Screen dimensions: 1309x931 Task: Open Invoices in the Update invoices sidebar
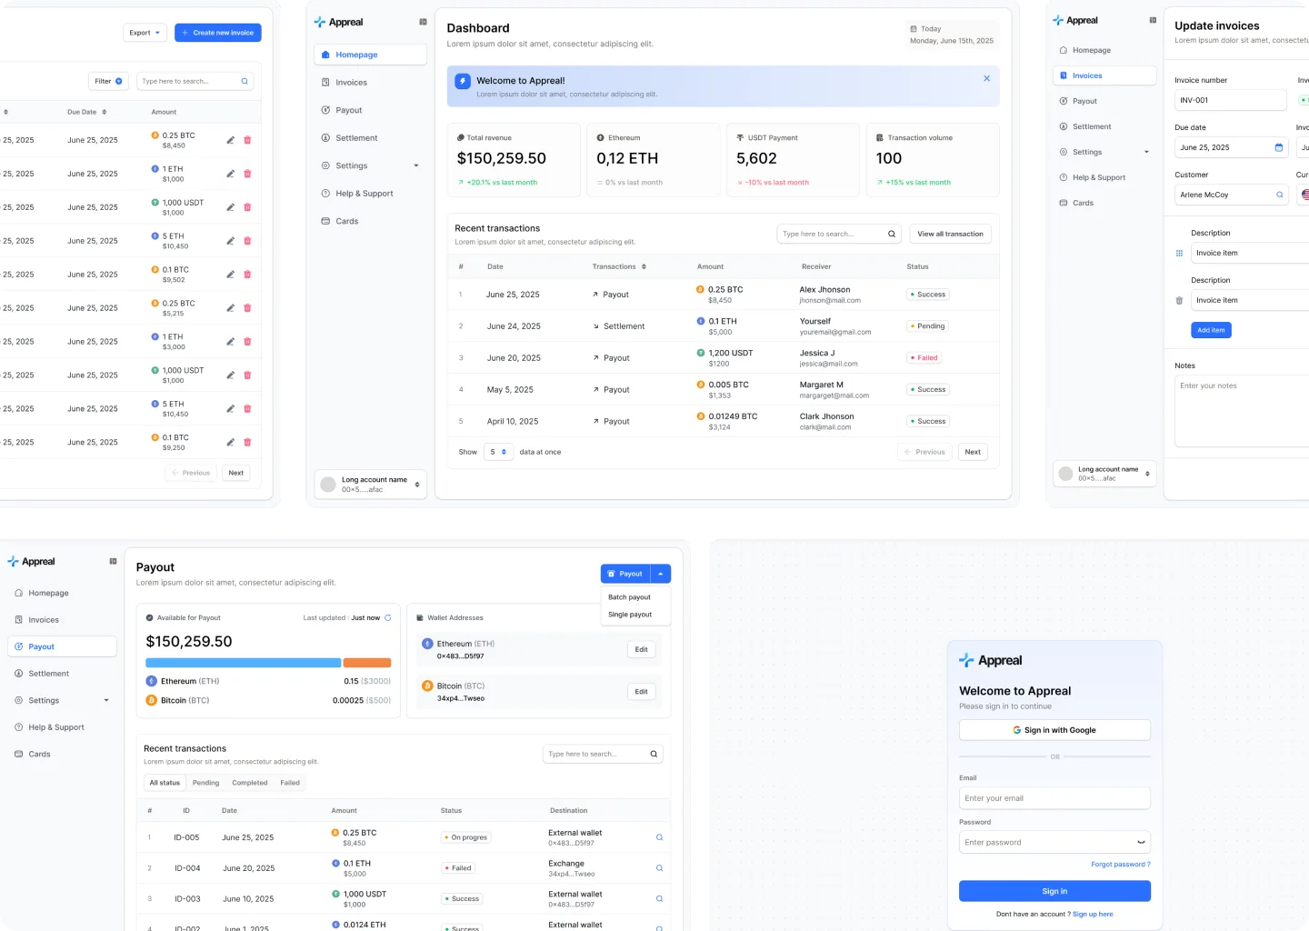[x=1104, y=75]
